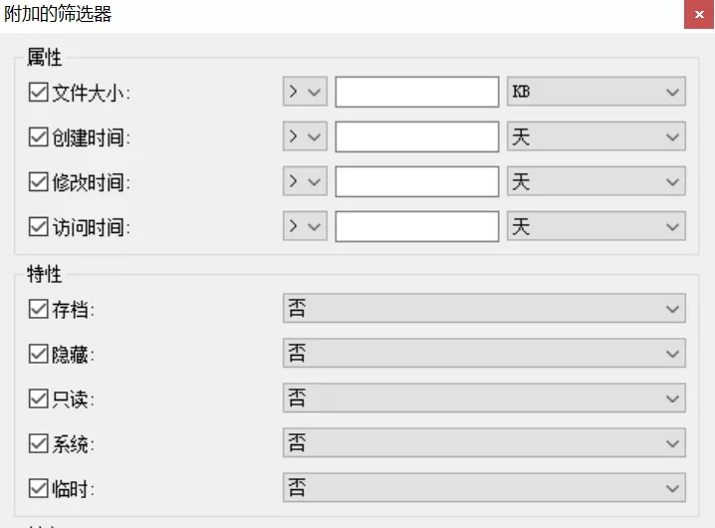The width and height of the screenshot is (715, 528).
Task: Uncheck the 文件大小 checkbox
Action: point(38,93)
